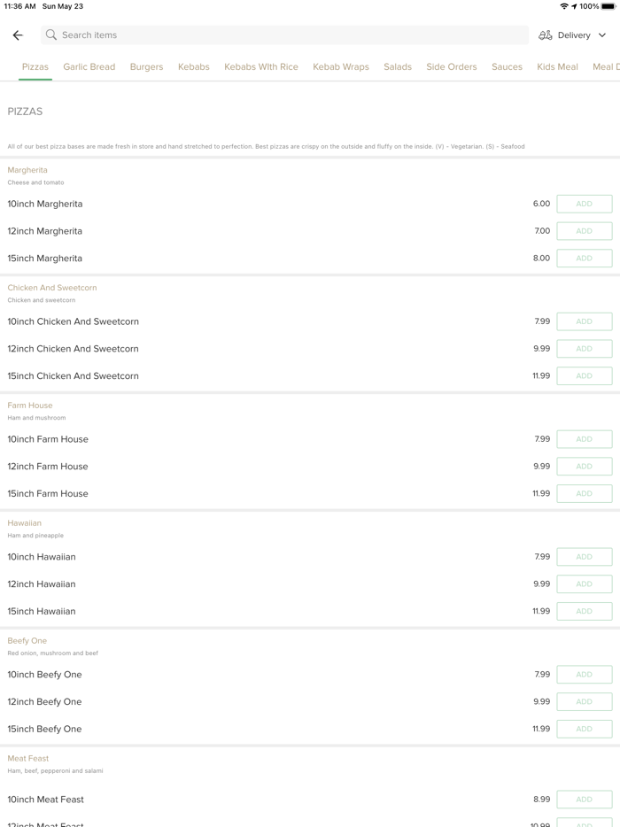The width and height of the screenshot is (620, 827).
Task: Expand the Delivery dropdown chevron
Action: click(602, 35)
